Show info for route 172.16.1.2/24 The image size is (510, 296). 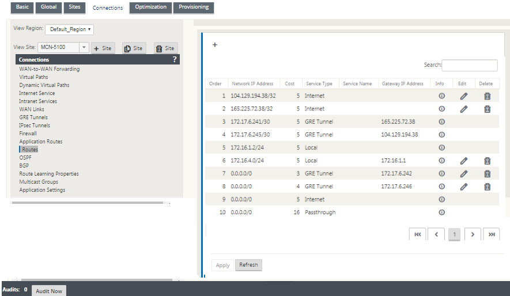tap(441, 147)
